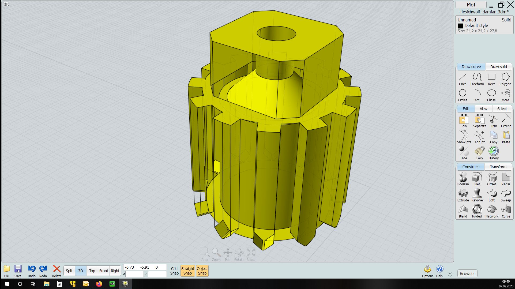This screenshot has width=515, height=289.
Task: Switch to the View tab
Action: (483, 109)
